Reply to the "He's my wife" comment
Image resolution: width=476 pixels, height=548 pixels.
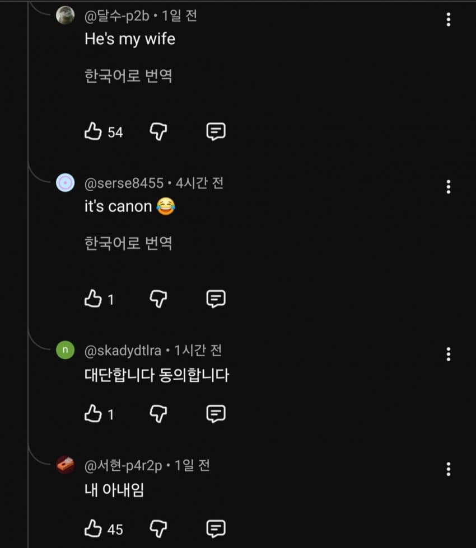tap(216, 132)
